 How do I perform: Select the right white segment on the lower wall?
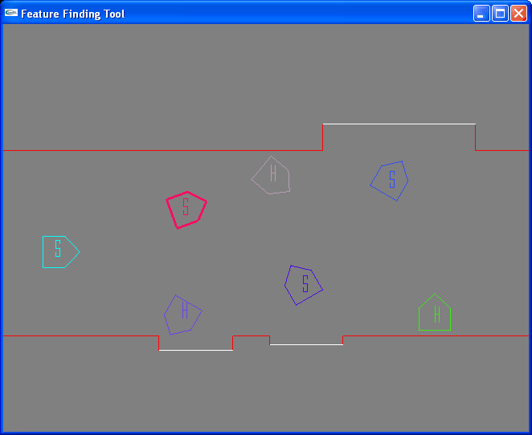pos(306,344)
